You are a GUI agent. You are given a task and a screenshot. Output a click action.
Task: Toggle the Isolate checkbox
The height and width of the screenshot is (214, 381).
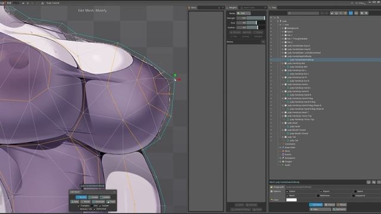coord(100,206)
